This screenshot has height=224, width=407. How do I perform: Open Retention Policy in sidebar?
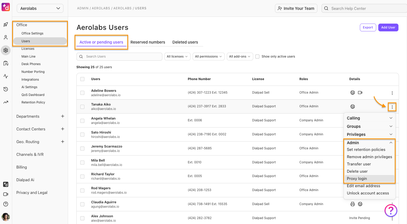coord(33,102)
